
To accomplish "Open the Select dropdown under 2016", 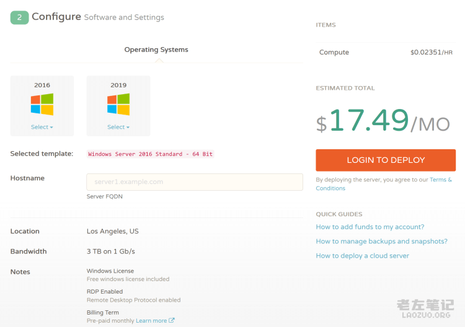I will tap(42, 127).
